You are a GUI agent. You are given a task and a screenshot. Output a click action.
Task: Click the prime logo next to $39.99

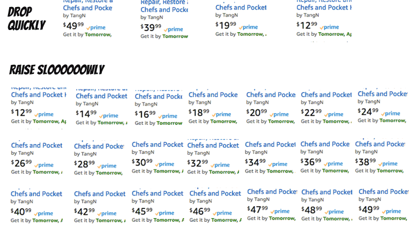click(174, 29)
